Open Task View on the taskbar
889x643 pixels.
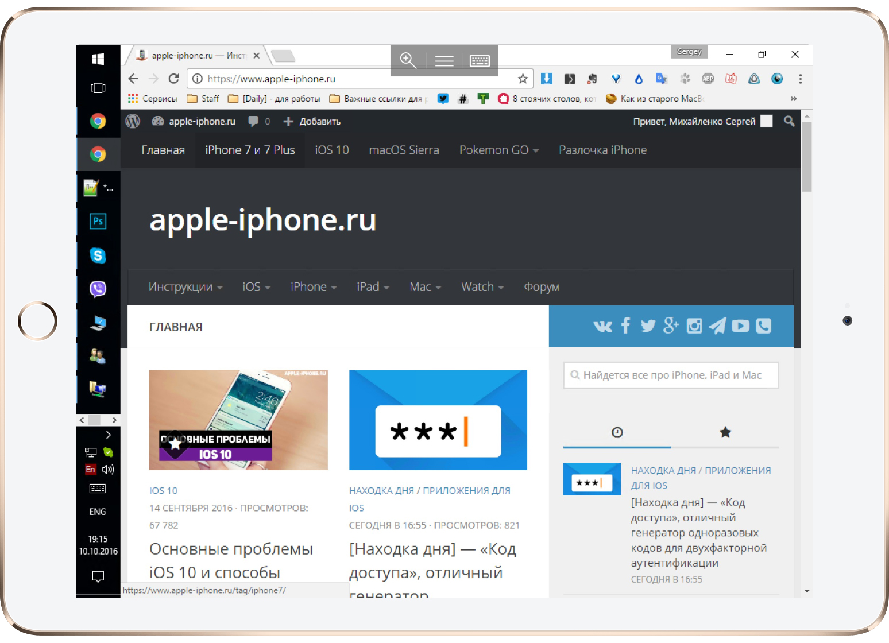coord(98,88)
